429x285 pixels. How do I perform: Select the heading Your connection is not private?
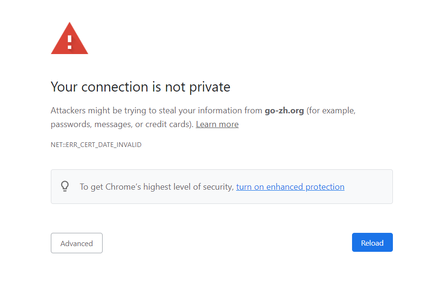[140, 87]
